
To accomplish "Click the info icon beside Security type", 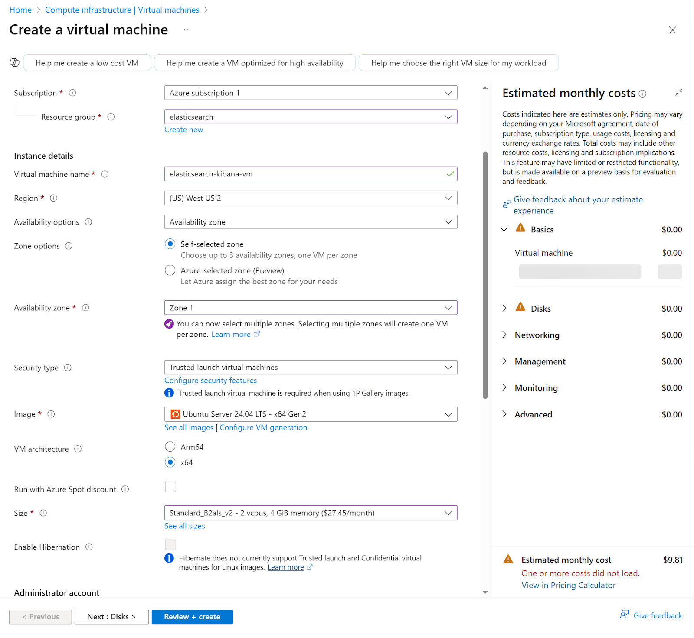I will [x=68, y=368].
